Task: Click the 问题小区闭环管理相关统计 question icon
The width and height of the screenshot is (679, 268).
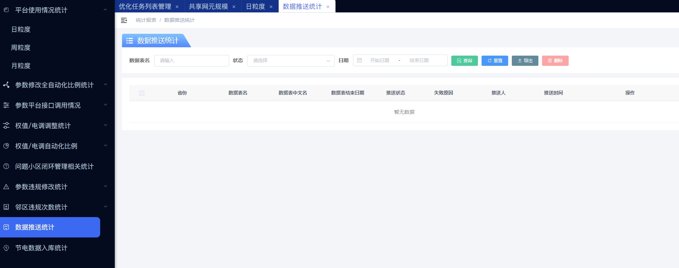Action: 6,166
